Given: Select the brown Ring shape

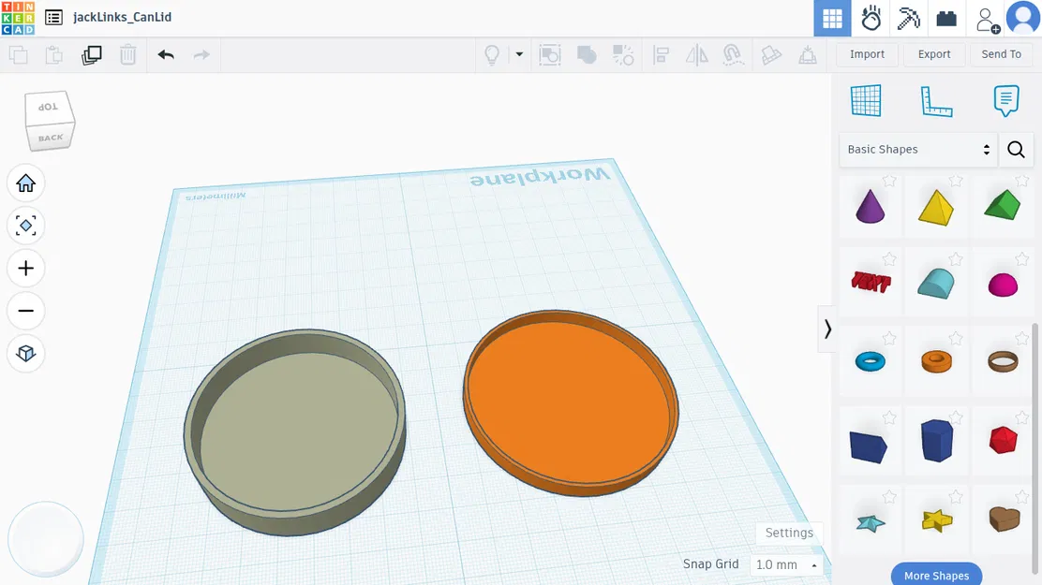Looking at the screenshot, I should click(1003, 362).
